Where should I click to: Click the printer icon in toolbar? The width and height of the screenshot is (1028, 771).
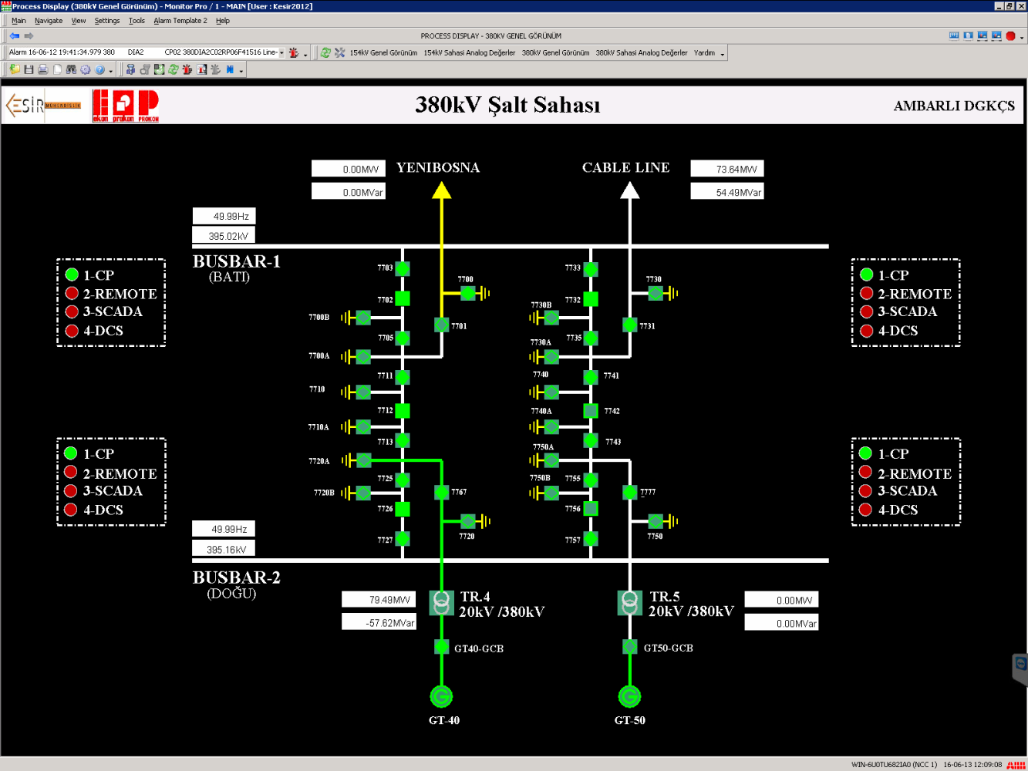(43, 69)
